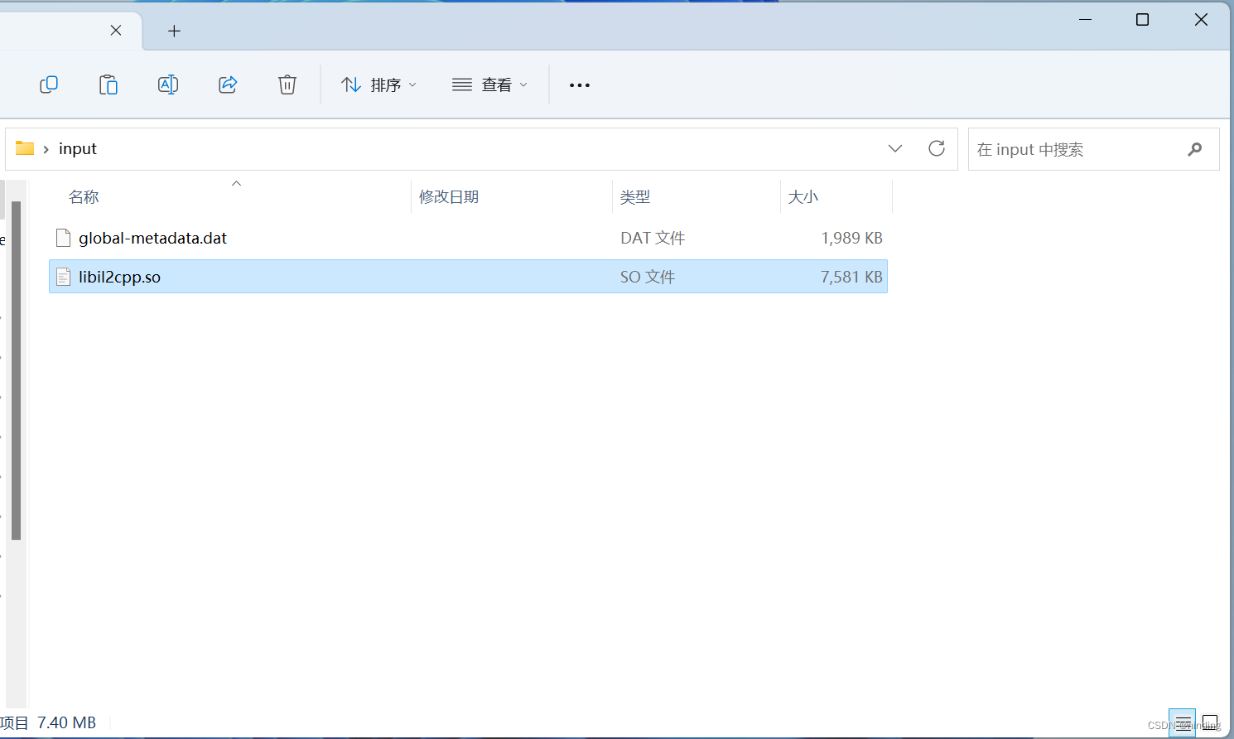This screenshot has width=1234, height=739.
Task: Click the search box 在 input 中搜索
Action: 1093,149
